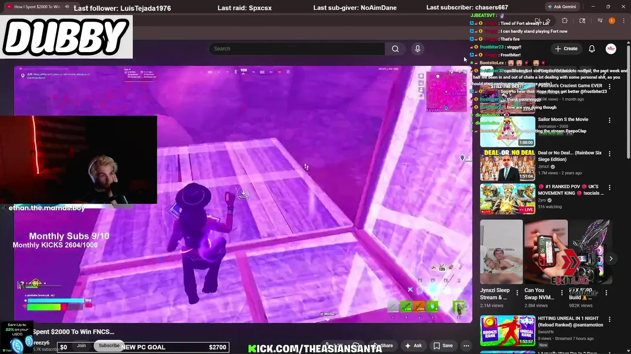Click the page vertical scrollbar
This screenshot has height=354, width=631.
click(629, 101)
